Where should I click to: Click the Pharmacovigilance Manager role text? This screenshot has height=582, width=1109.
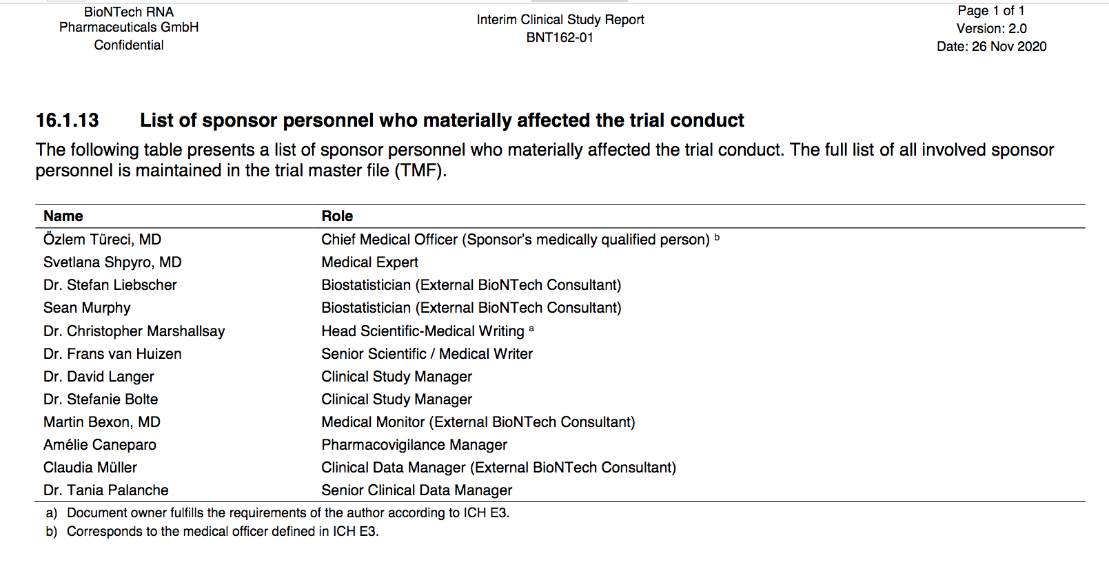pos(414,445)
